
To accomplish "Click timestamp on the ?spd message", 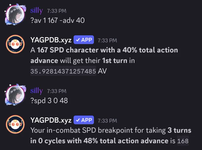I will (57, 91).
